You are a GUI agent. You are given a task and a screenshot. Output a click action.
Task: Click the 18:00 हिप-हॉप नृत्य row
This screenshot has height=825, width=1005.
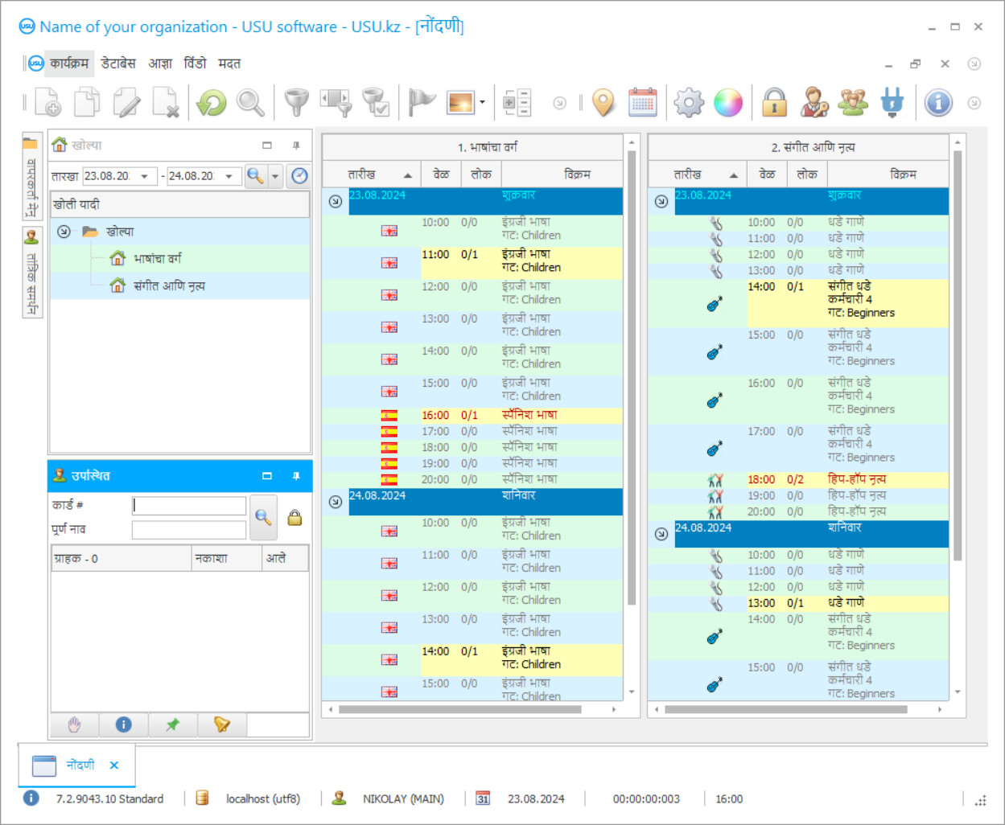click(x=798, y=480)
